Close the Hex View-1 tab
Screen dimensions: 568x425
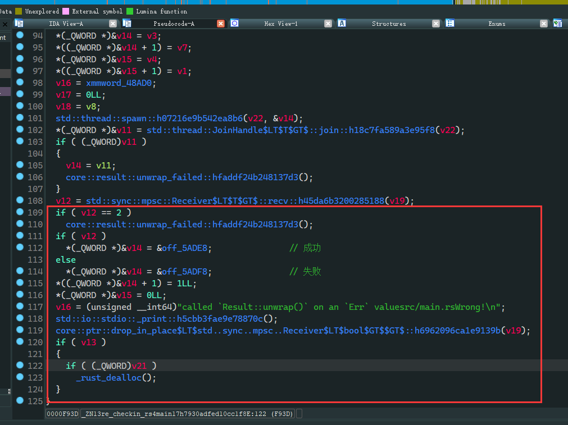click(328, 24)
